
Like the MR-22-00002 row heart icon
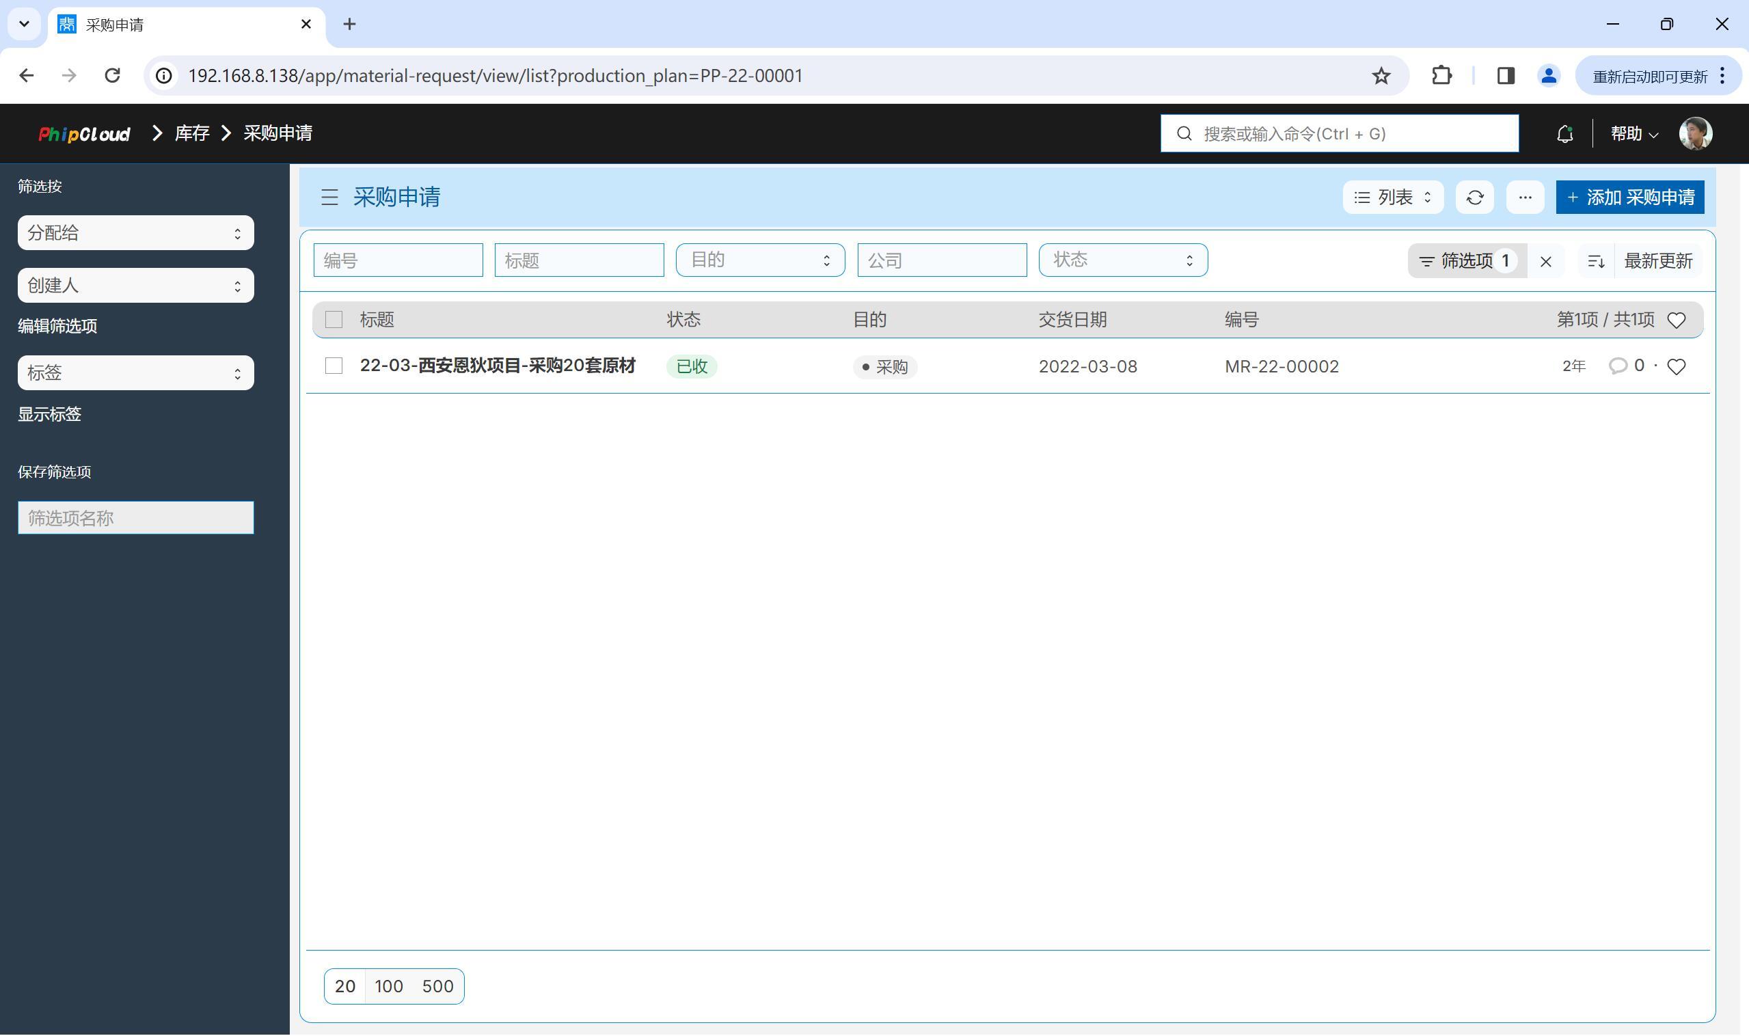[x=1676, y=366]
